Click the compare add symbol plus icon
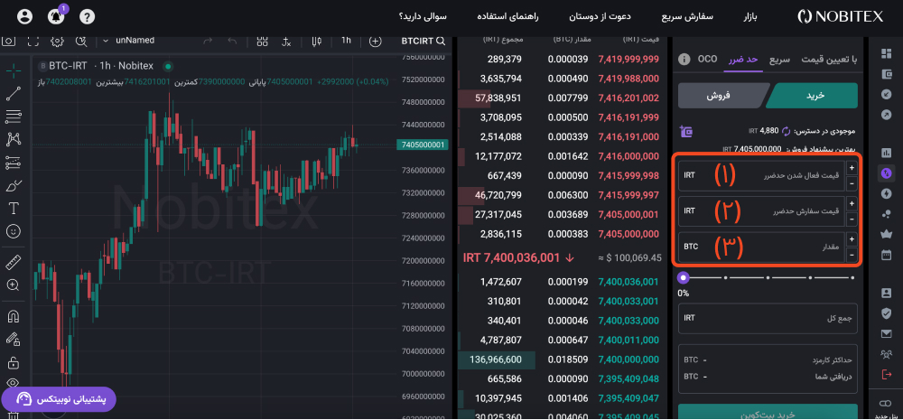 [x=376, y=41]
